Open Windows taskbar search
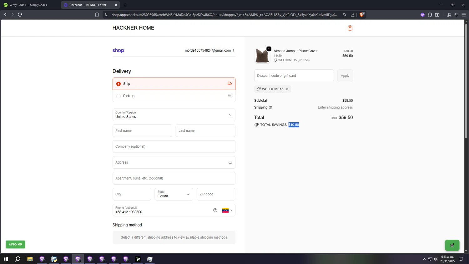The height and width of the screenshot is (264, 469). [x=18, y=259]
